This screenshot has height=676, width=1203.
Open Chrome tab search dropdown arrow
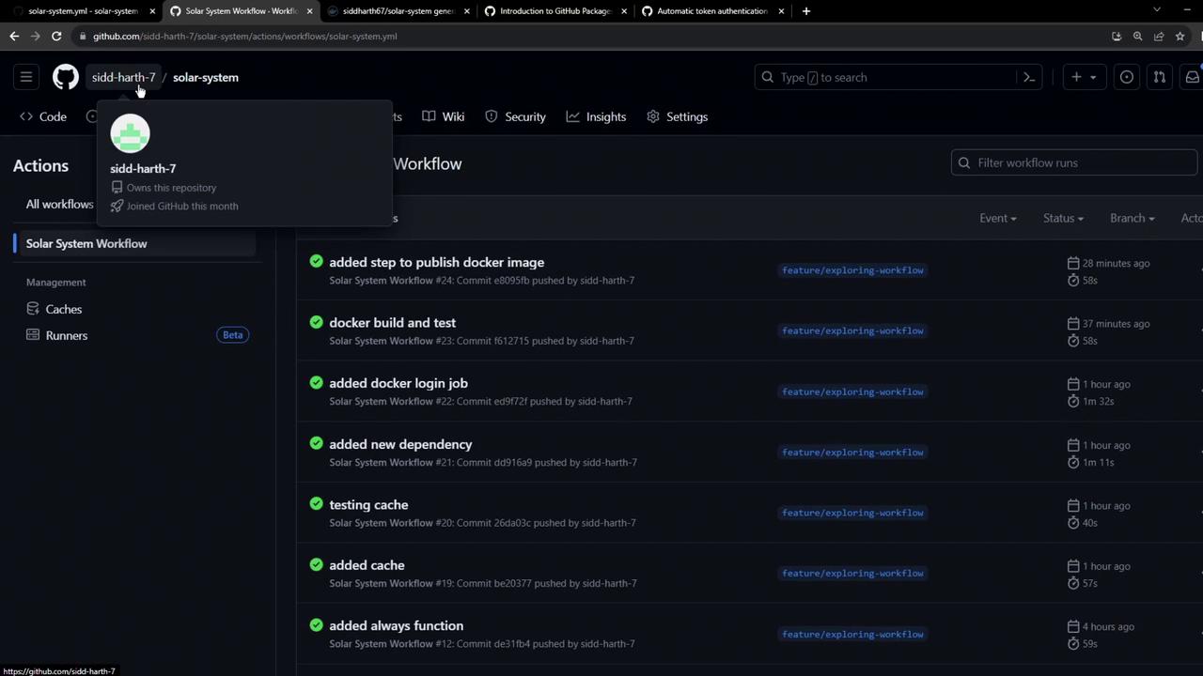(1157, 10)
